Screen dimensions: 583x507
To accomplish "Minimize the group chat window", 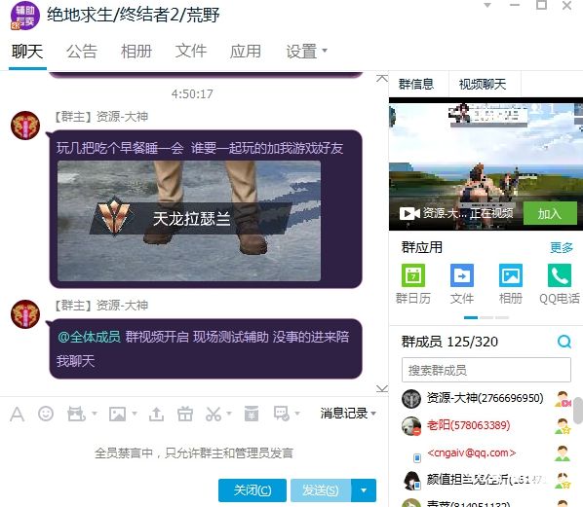I will point(515,5).
